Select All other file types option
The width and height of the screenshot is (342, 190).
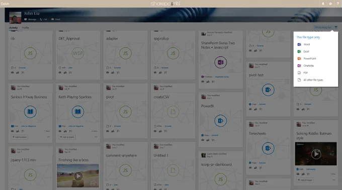pyautogui.click(x=313, y=80)
